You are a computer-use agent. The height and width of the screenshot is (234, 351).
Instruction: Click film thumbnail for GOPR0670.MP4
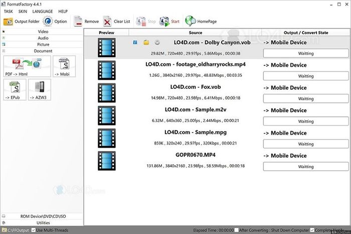[107, 161]
